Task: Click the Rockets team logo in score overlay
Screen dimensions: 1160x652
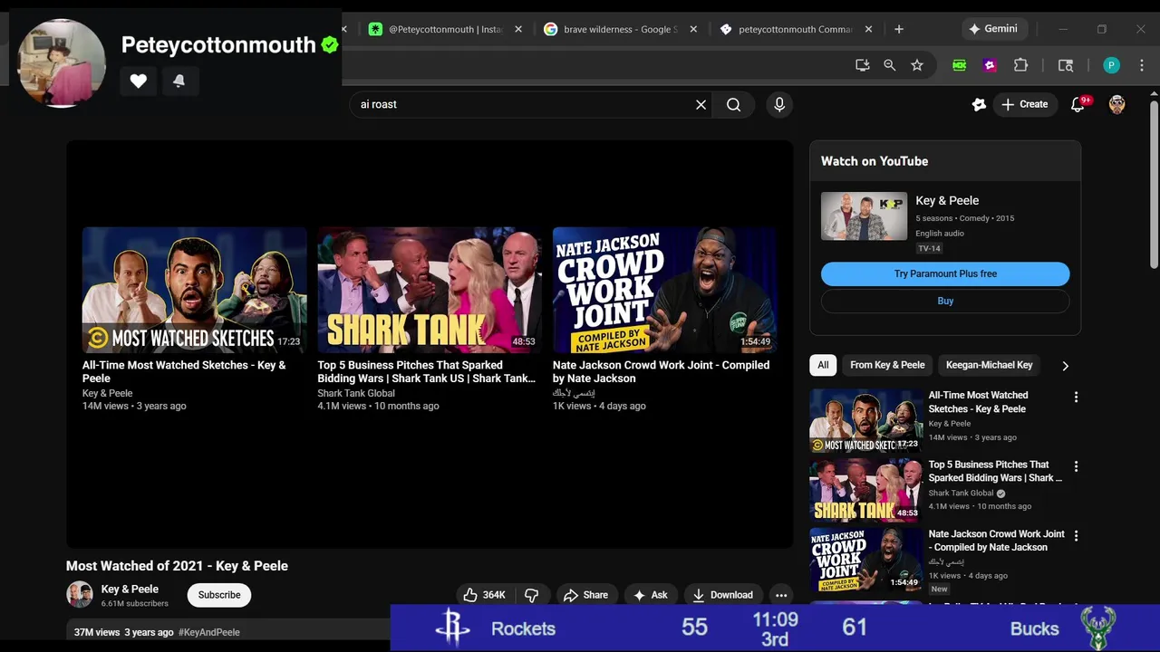Action: pos(452,628)
